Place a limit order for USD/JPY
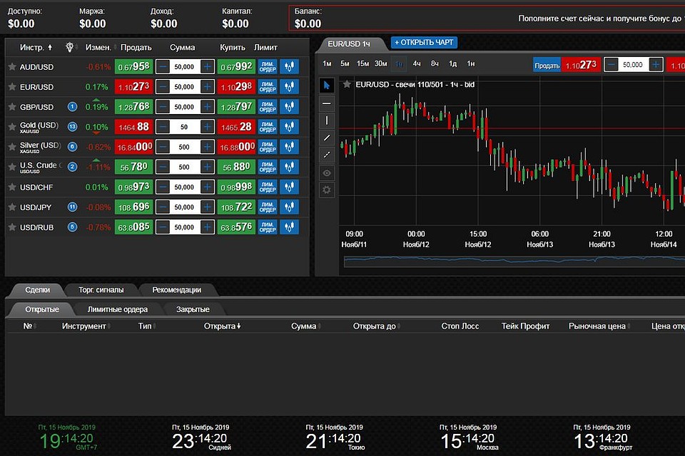685x456 pixels. tap(268, 207)
